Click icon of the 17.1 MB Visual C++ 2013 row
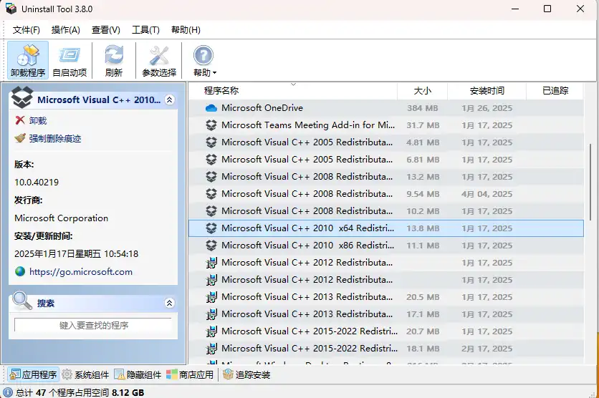The height and width of the screenshot is (398, 599). click(211, 314)
